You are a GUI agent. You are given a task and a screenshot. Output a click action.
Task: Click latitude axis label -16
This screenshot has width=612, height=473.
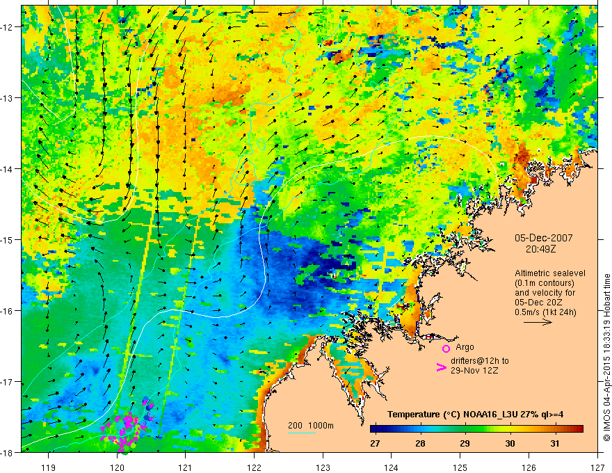(8, 311)
